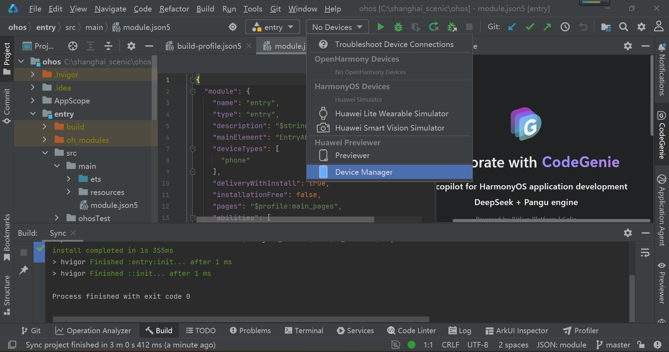The width and height of the screenshot is (669, 352).
Task: Click the target locate icon beside entry
Action: click(233, 27)
